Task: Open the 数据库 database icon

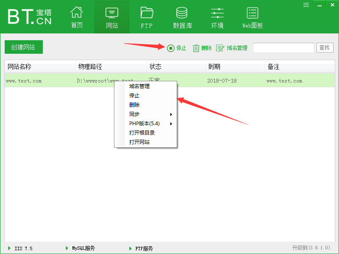Action: (181, 13)
